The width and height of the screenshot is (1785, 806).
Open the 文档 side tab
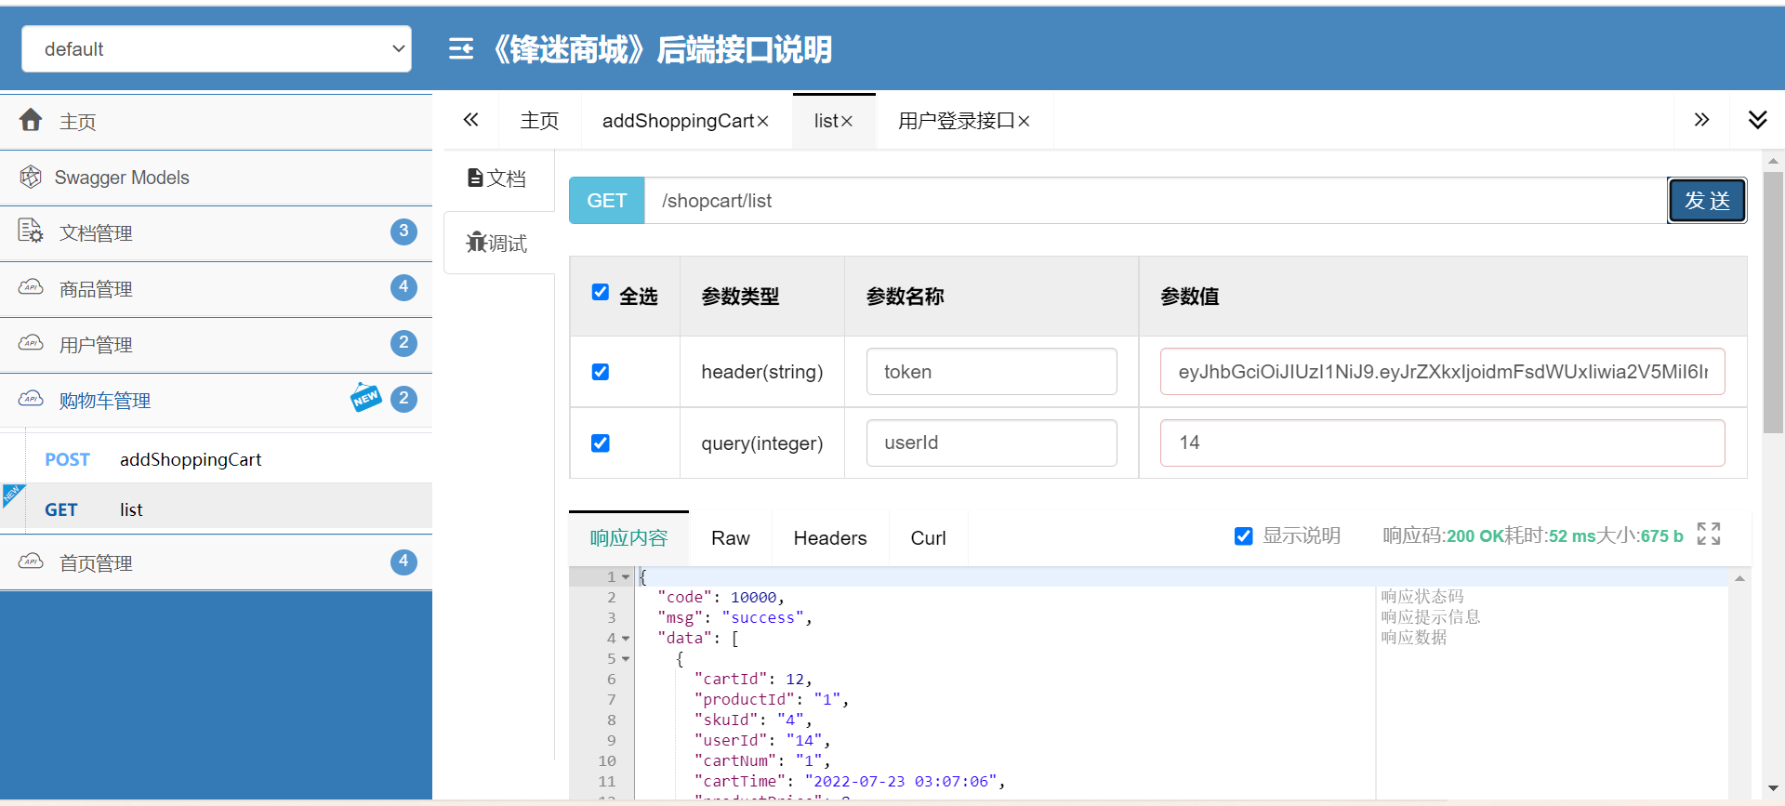pyautogui.click(x=498, y=178)
